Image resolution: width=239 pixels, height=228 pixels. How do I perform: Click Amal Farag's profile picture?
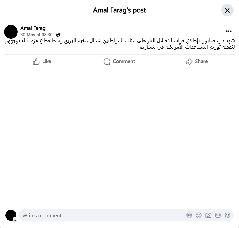tap(11, 32)
